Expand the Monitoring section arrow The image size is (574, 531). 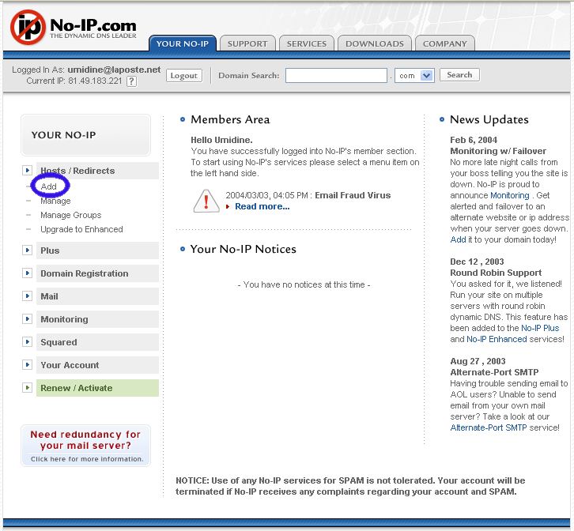pos(27,318)
